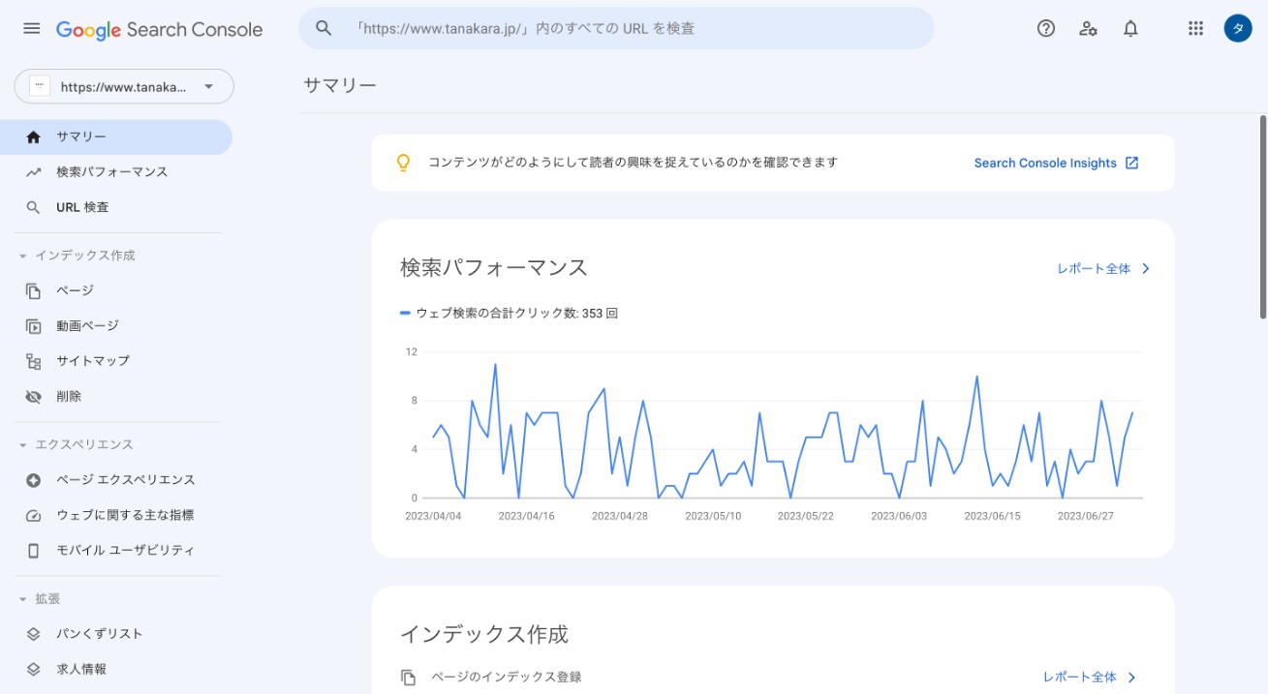Click the layers icon beside 求人情報
The height and width of the screenshot is (694, 1268).
point(34,669)
